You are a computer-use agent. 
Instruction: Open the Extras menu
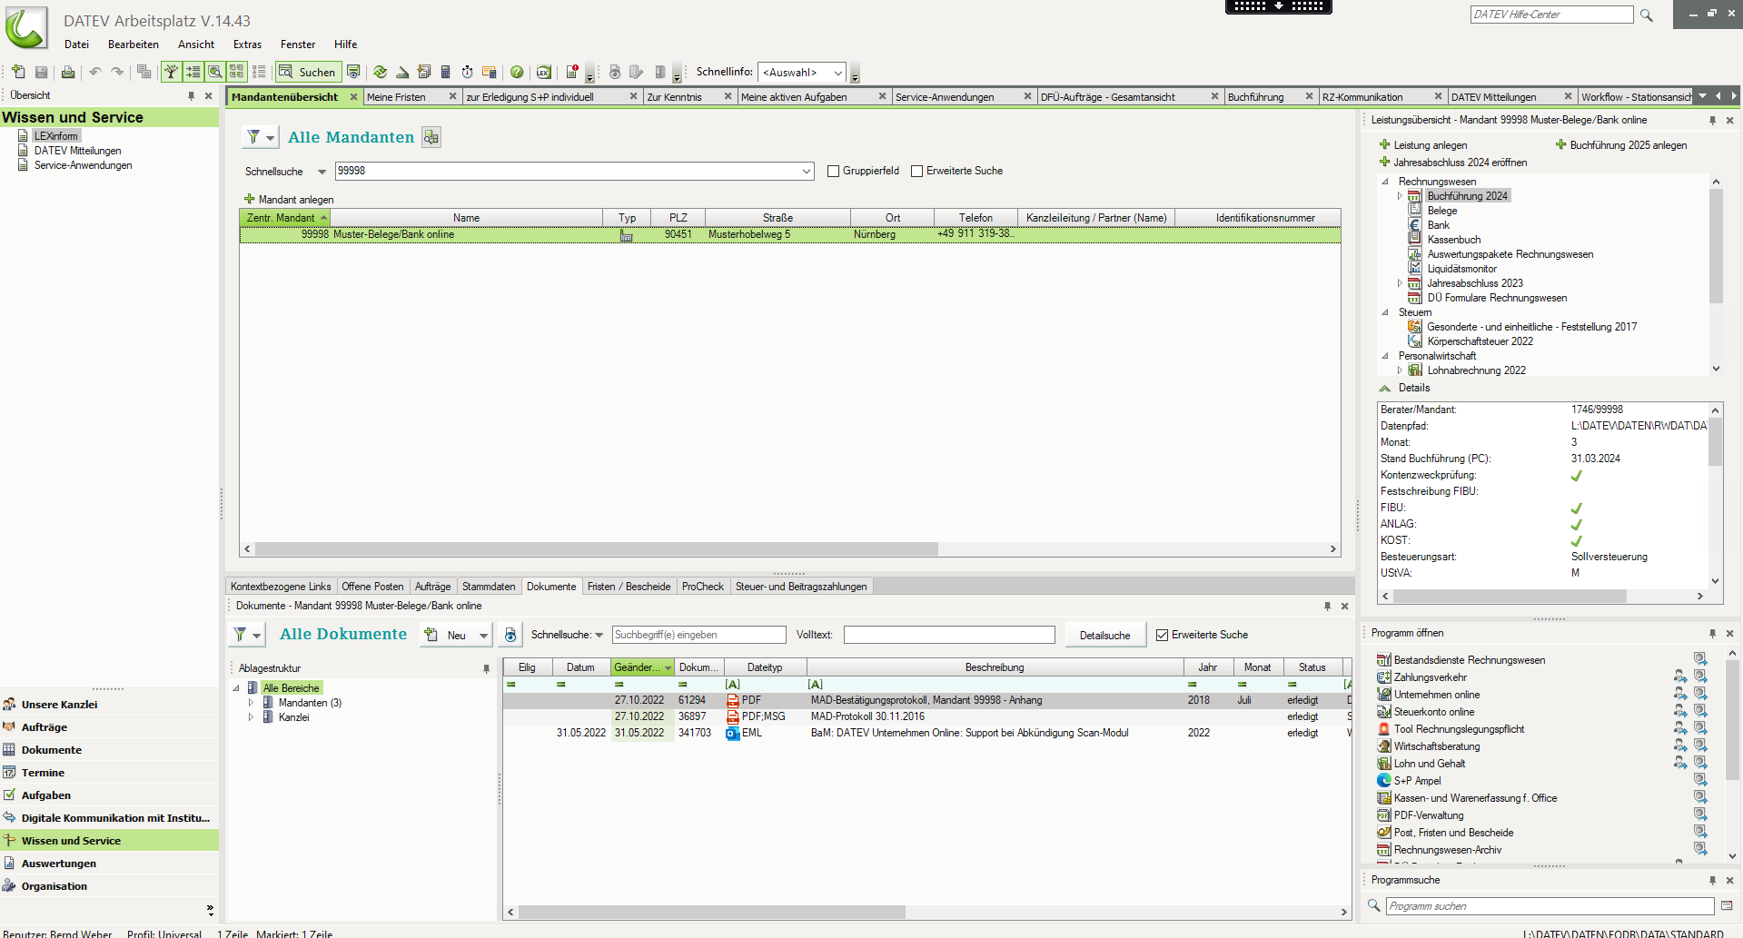tap(247, 44)
